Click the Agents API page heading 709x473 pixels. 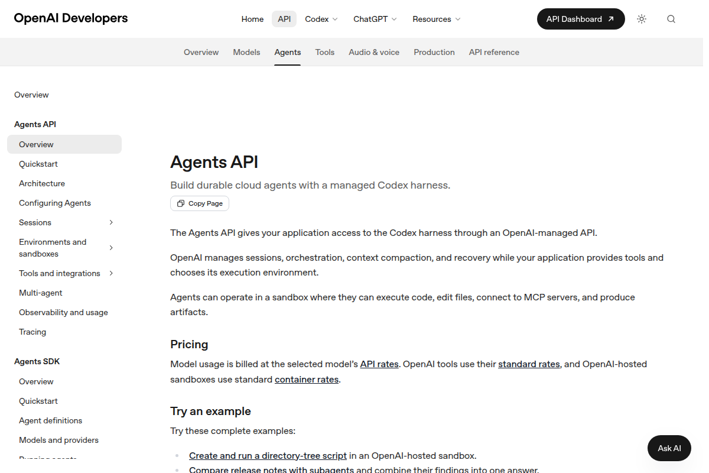pos(214,162)
